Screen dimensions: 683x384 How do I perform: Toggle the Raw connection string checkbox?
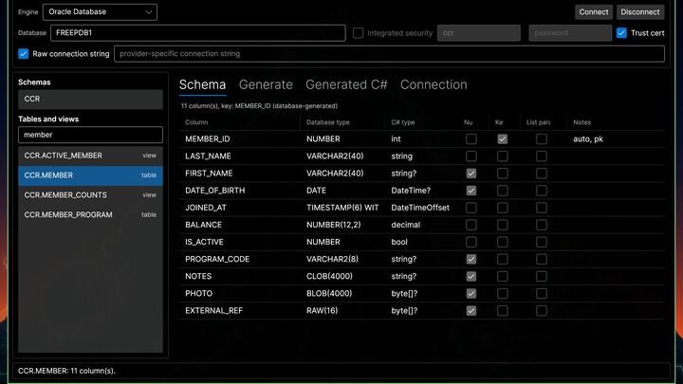[x=24, y=53]
